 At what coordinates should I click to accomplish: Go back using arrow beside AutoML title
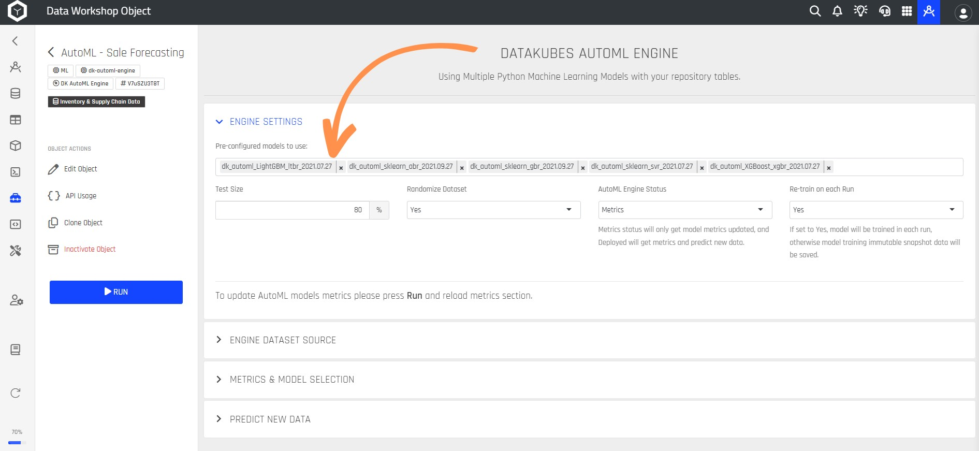click(51, 52)
